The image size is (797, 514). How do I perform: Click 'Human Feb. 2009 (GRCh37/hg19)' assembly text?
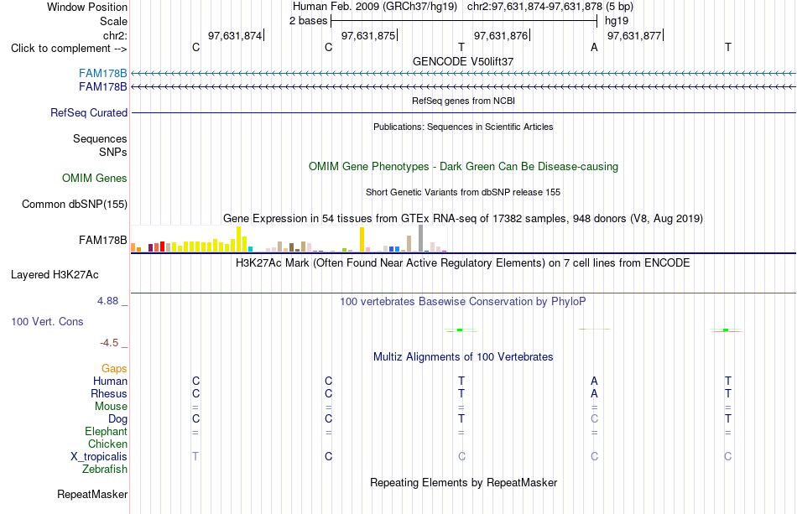click(x=375, y=7)
